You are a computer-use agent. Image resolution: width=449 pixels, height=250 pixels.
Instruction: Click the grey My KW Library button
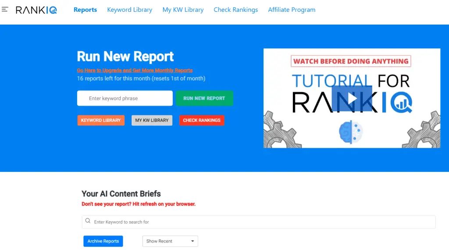point(152,120)
